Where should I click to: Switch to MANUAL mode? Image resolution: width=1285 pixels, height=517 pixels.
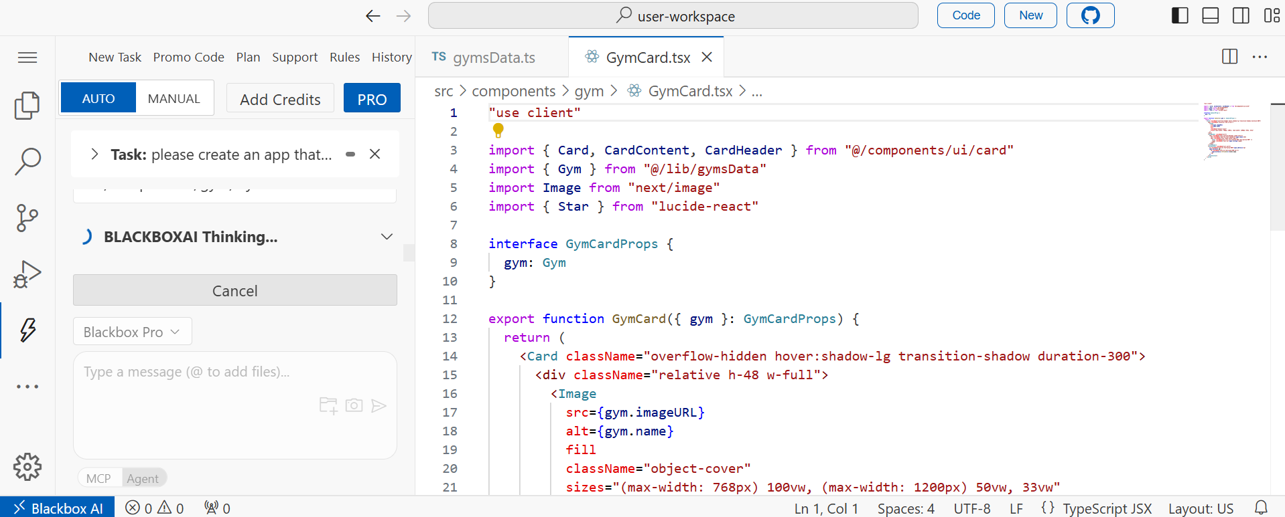click(174, 99)
